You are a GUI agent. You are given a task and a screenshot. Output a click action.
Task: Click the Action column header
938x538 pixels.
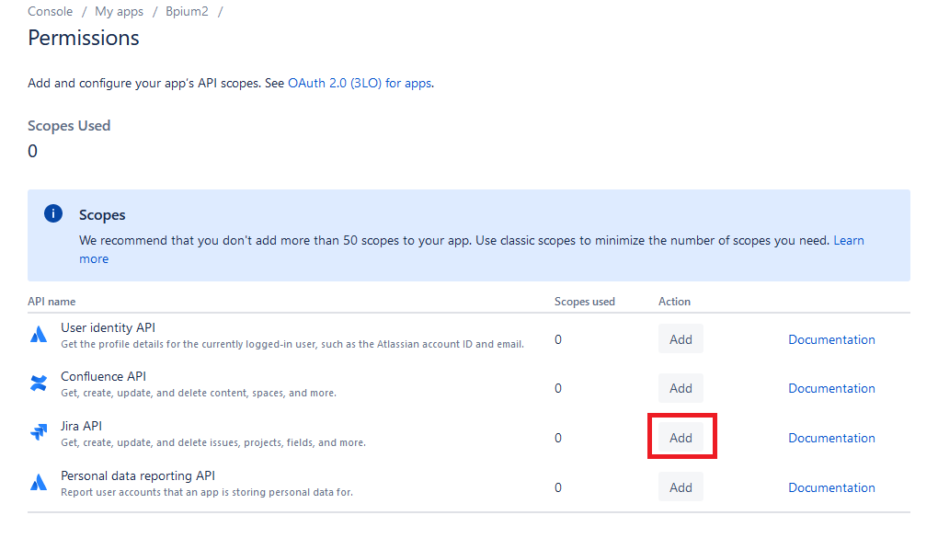tap(674, 302)
